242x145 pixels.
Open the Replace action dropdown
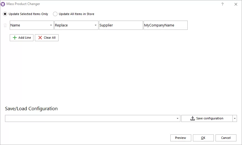pyautogui.click(x=95, y=25)
